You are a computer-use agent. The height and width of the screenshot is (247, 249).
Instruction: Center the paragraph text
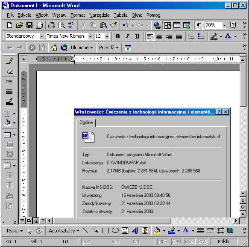point(159,36)
